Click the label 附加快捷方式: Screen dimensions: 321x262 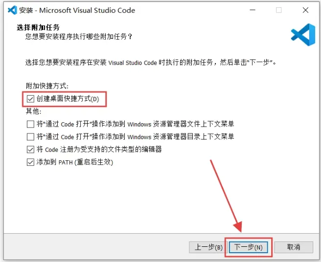47,86
